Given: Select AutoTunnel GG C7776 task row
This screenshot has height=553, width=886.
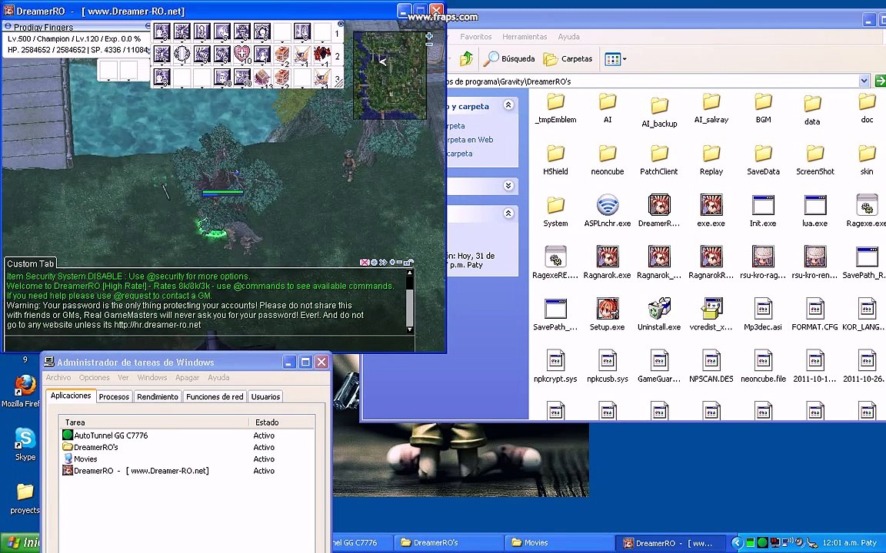Looking at the screenshot, I should [187, 435].
